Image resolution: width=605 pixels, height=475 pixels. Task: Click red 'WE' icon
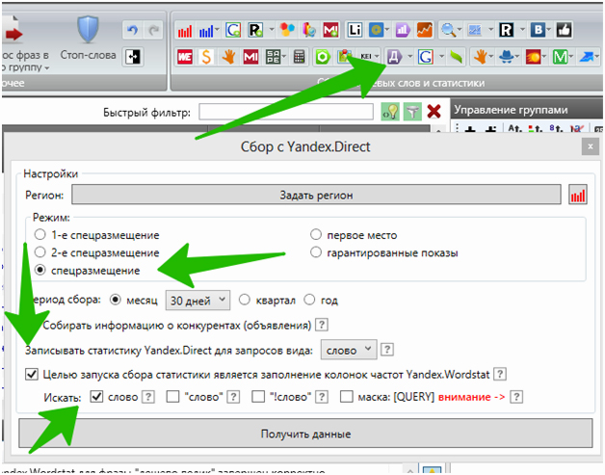click(x=185, y=57)
